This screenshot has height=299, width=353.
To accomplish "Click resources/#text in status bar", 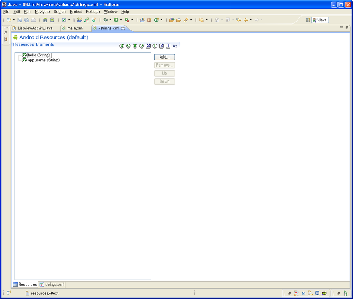I will tap(45, 293).
